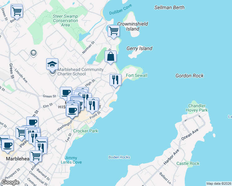Select the Gordon Rock label
This screenshot has width=232, height=186.
pos(190,76)
